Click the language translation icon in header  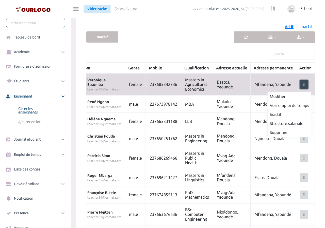tap(273, 9)
